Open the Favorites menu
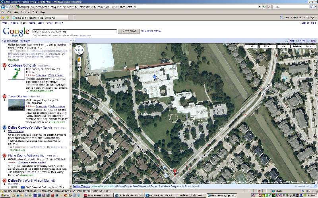318x198 pixels. coord(25,12)
